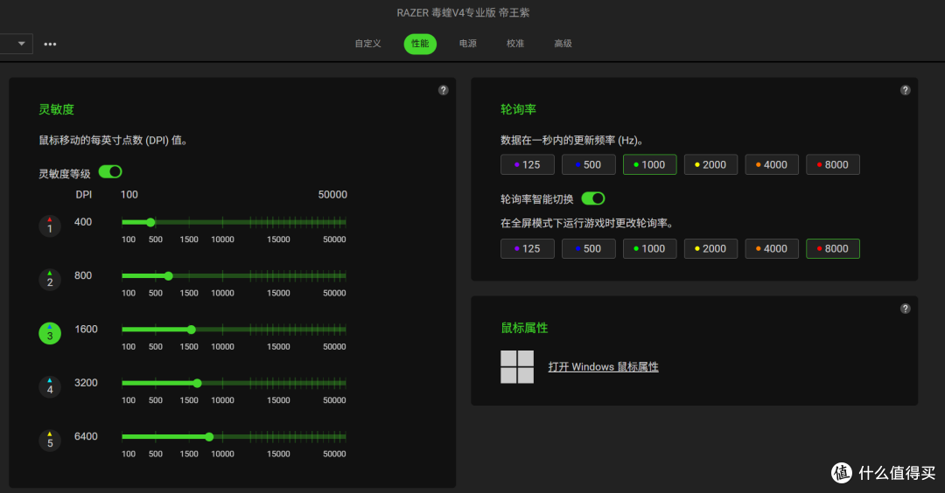Click the stage 4 DPI slider handle

click(x=197, y=383)
